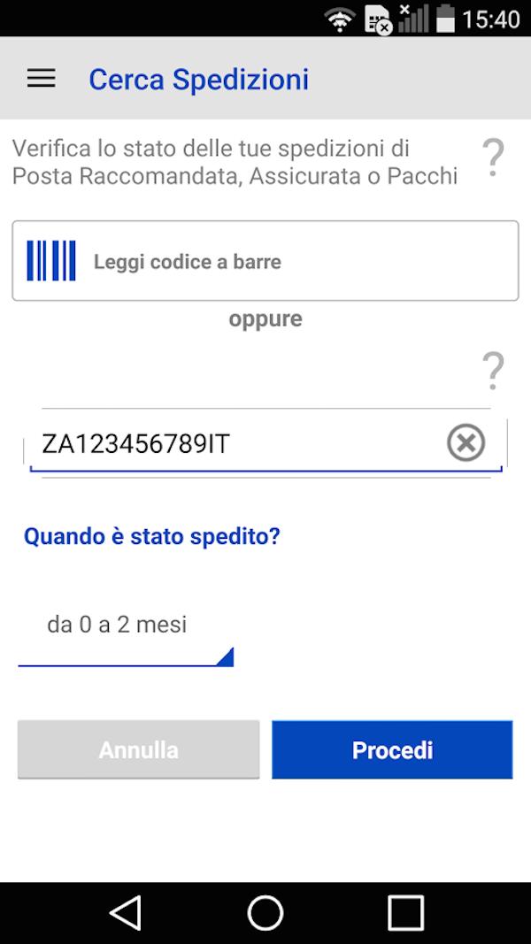Tap the Cerca Spedizioni title
531x944 pixels.
coord(199,80)
